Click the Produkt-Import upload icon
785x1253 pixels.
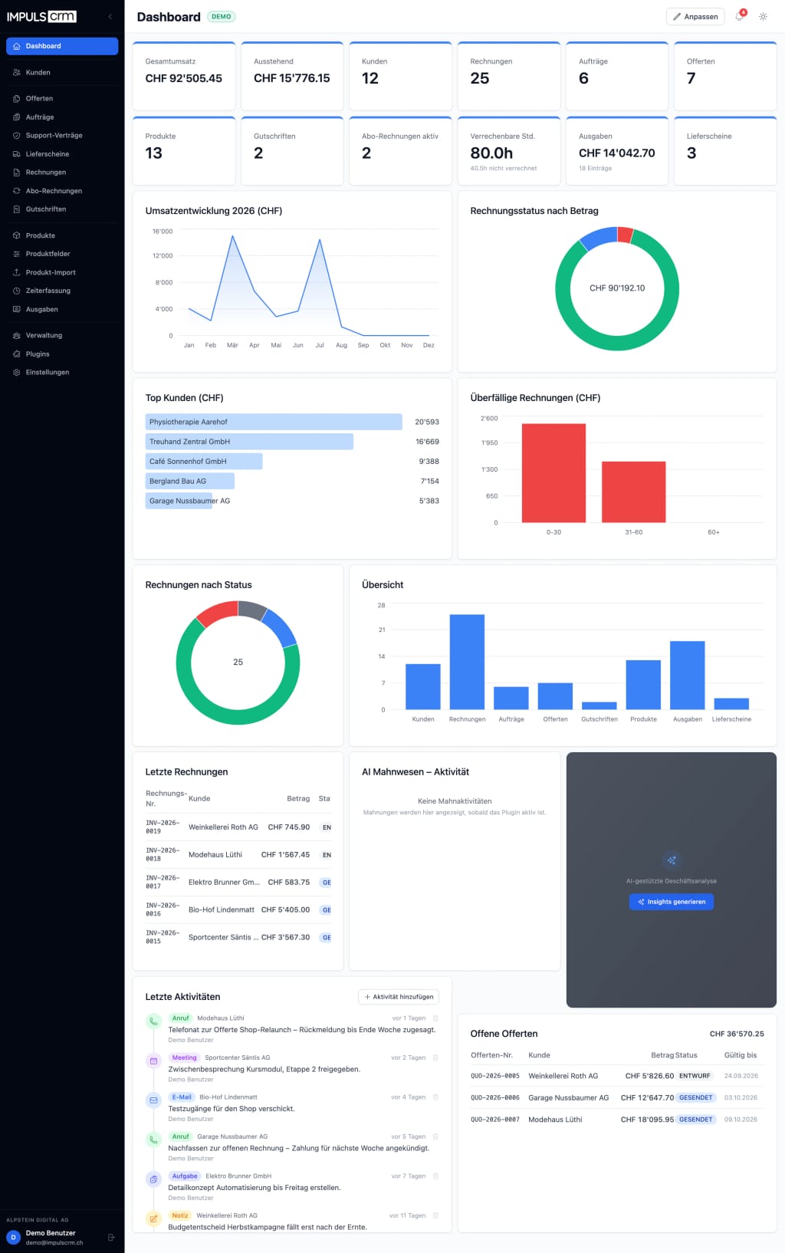17,272
